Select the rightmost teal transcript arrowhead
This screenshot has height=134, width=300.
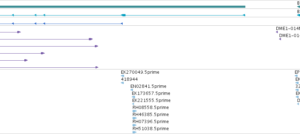coord(244,15)
